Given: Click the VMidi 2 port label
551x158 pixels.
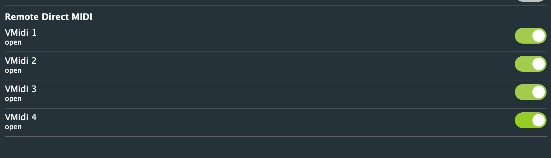Looking at the screenshot, I should coord(21,61).
